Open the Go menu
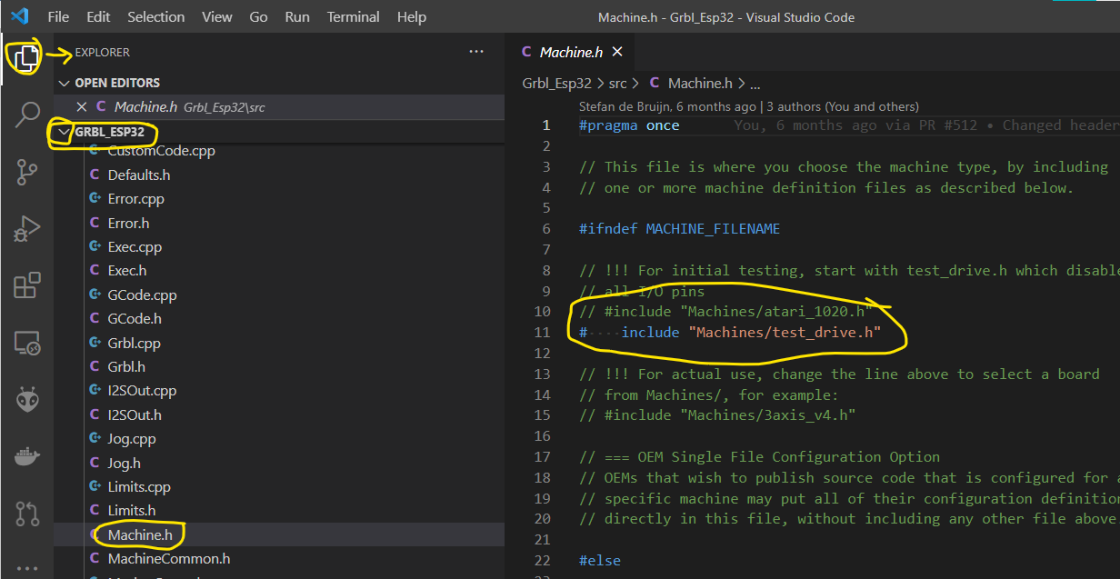The width and height of the screenshot is (1120, 579). (258, 17)
